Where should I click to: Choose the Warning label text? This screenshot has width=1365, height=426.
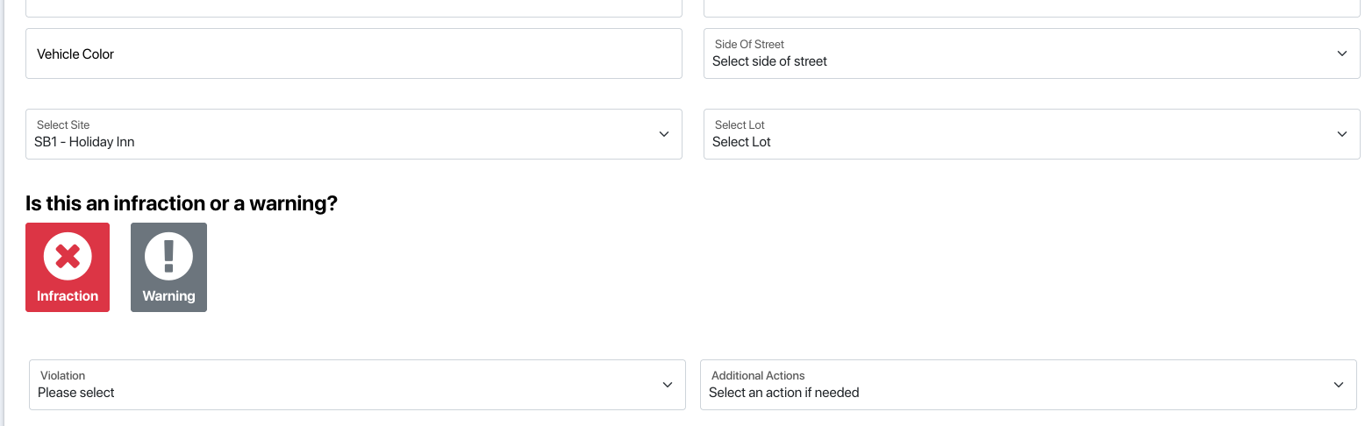pyautogui.click(x=168, y=296)
